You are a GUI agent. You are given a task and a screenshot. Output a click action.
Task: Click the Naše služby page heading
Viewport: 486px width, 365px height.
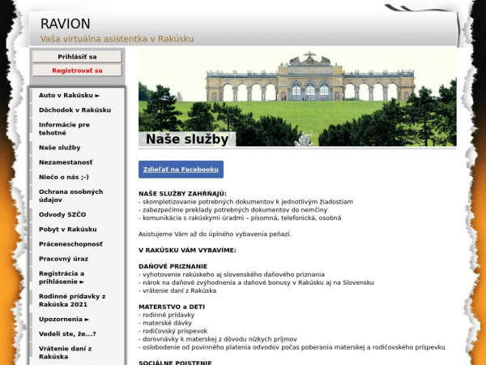pos(187,139)
